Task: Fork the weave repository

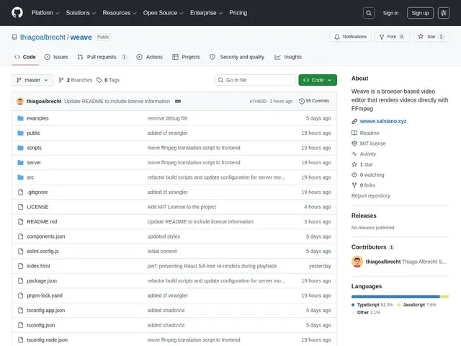Action: tap(392, 37)
